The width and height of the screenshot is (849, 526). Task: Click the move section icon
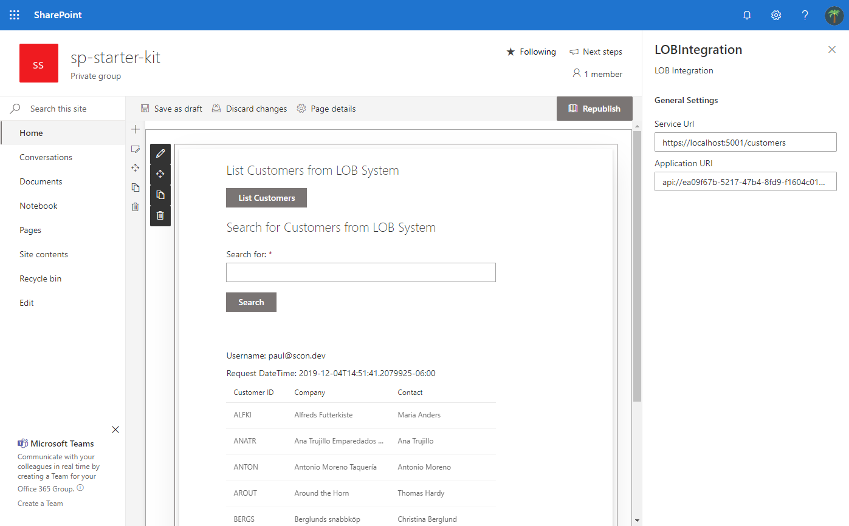pos(136,168)
